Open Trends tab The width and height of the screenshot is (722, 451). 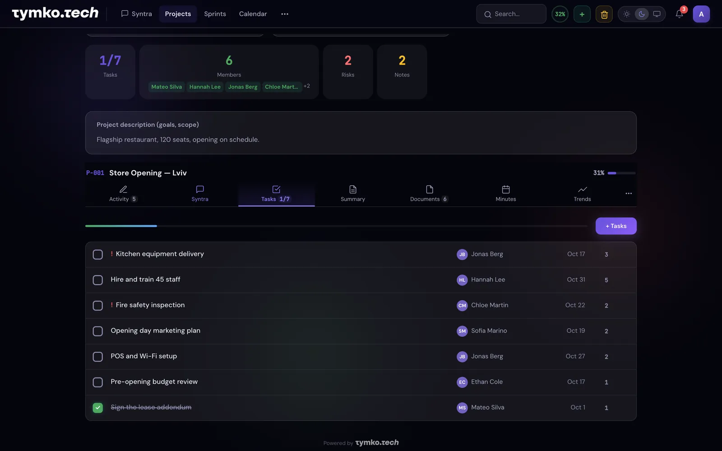tap(582, 194)
